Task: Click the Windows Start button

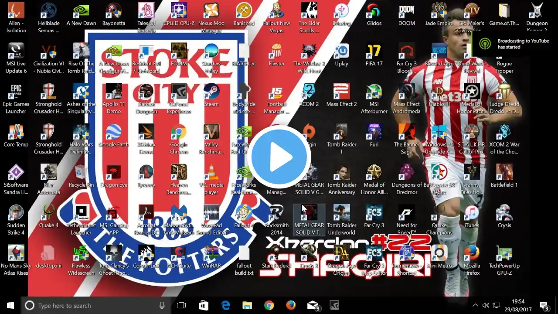Action: point(10,305)
